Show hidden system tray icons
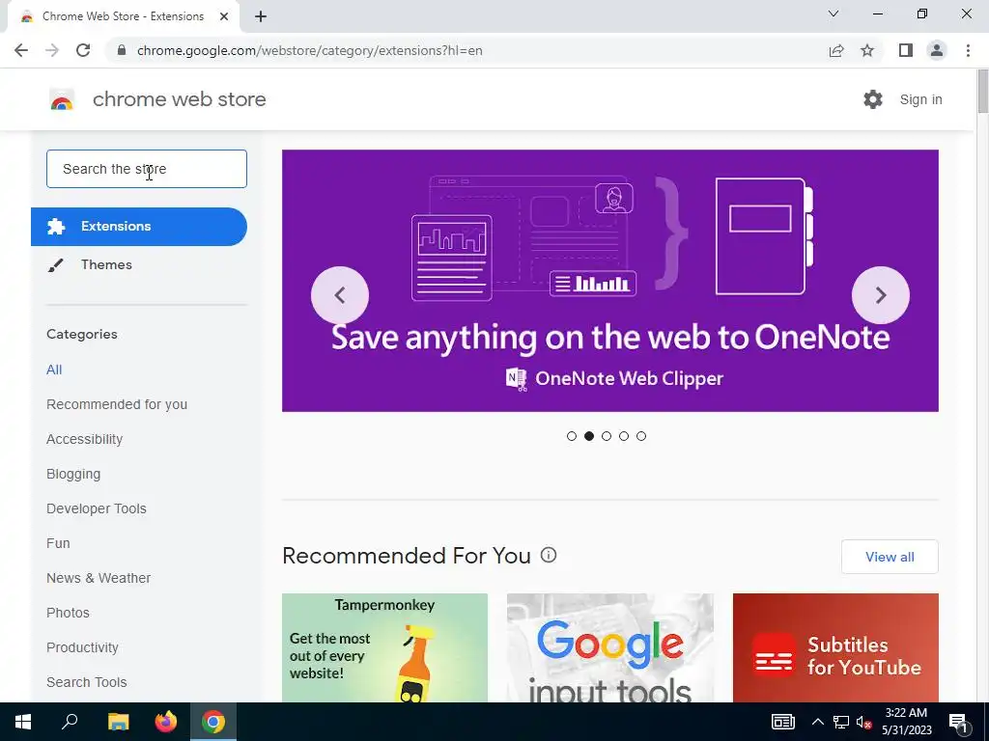 [x=817, y=722]
